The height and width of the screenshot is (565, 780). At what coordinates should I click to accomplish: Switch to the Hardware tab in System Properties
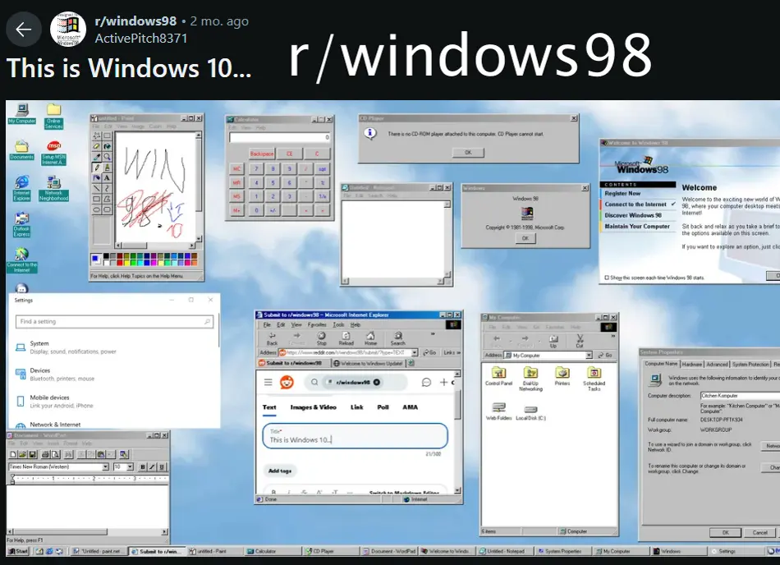(x=692, y=364)
